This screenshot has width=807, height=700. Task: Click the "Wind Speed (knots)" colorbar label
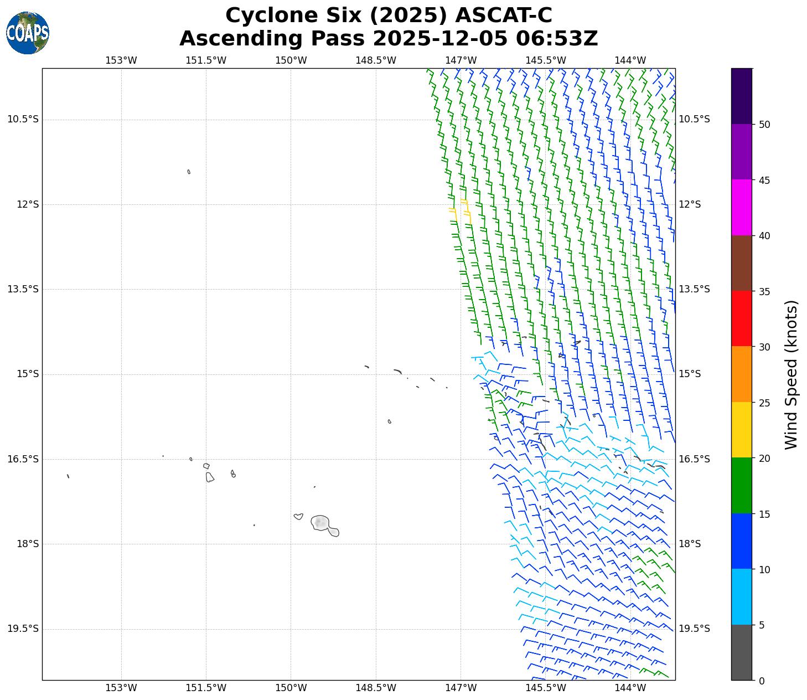(792, 374)
